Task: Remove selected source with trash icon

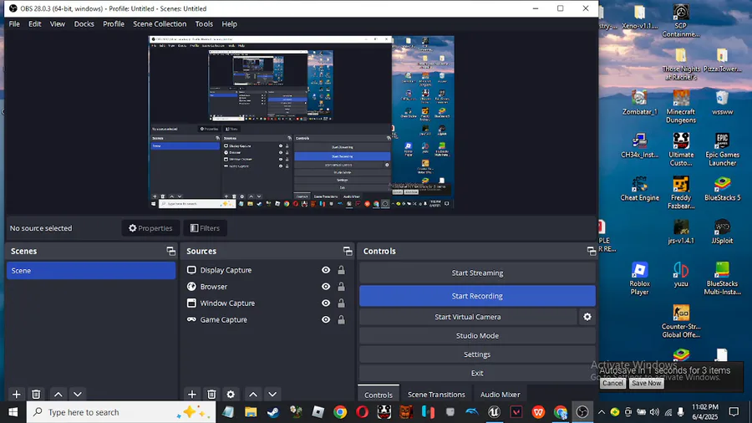Action: [211, 395]
